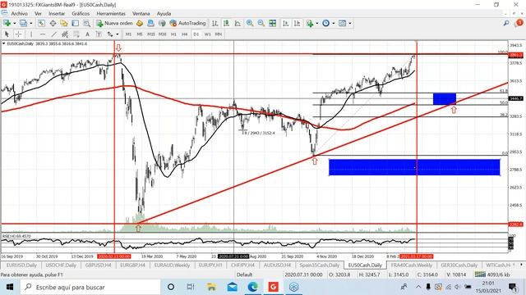526x295 pixels.
Task: Expand the Arrows objects dropdown
Action: [x=117, y=34]
